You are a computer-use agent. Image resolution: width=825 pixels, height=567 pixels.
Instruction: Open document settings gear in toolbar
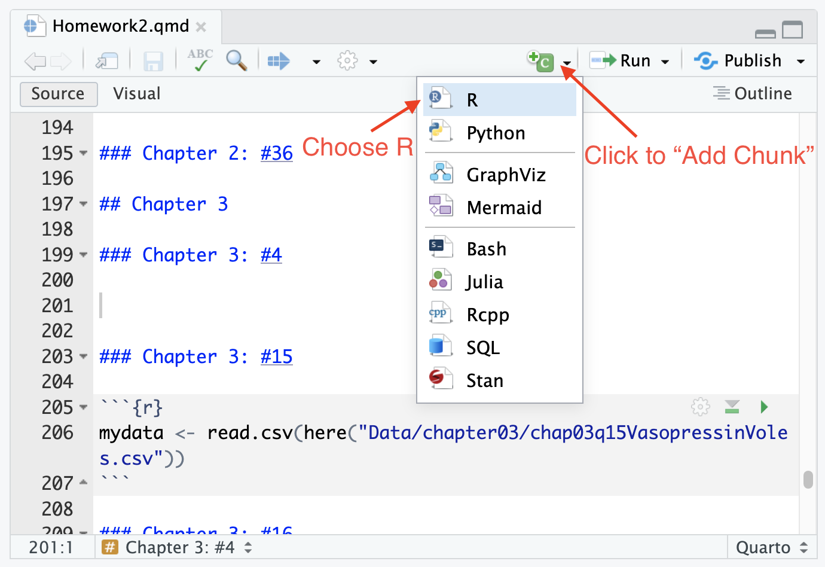(x=347, y=60)
